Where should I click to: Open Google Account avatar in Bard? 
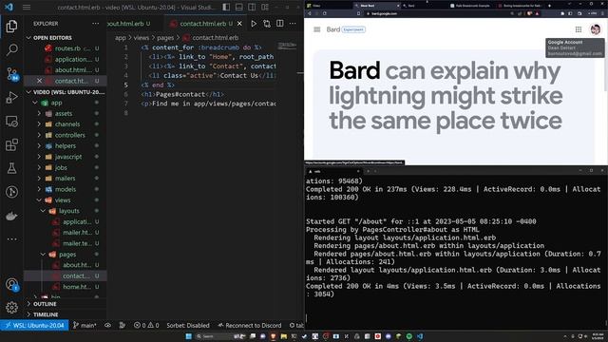pos(596,29)
